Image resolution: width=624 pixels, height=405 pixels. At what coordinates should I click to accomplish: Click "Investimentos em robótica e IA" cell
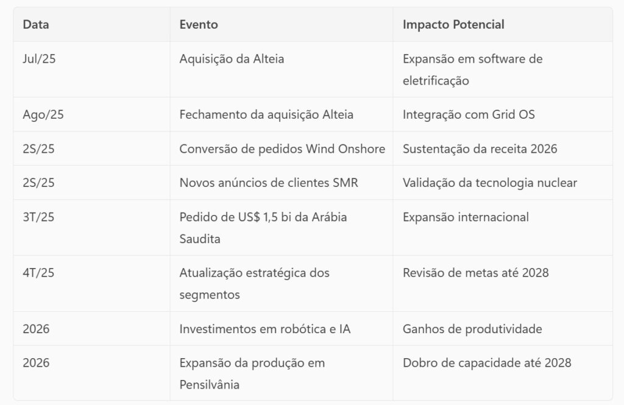pos(264,329)
